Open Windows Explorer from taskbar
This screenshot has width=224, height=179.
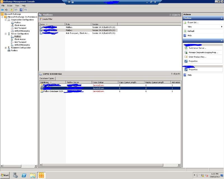point(33,175)
